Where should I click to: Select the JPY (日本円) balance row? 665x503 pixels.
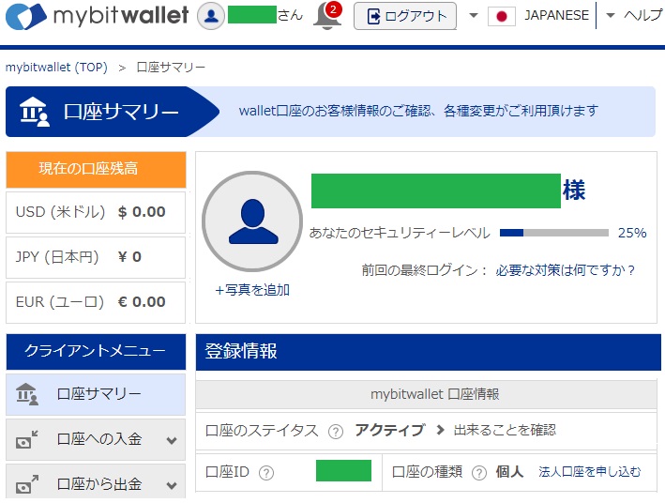tap(96, 257)
